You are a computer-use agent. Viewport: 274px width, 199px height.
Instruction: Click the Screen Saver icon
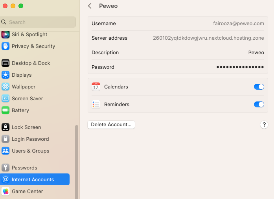tap(6, 98)
